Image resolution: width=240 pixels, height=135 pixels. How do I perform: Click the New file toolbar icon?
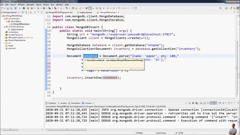coord(2,8)
